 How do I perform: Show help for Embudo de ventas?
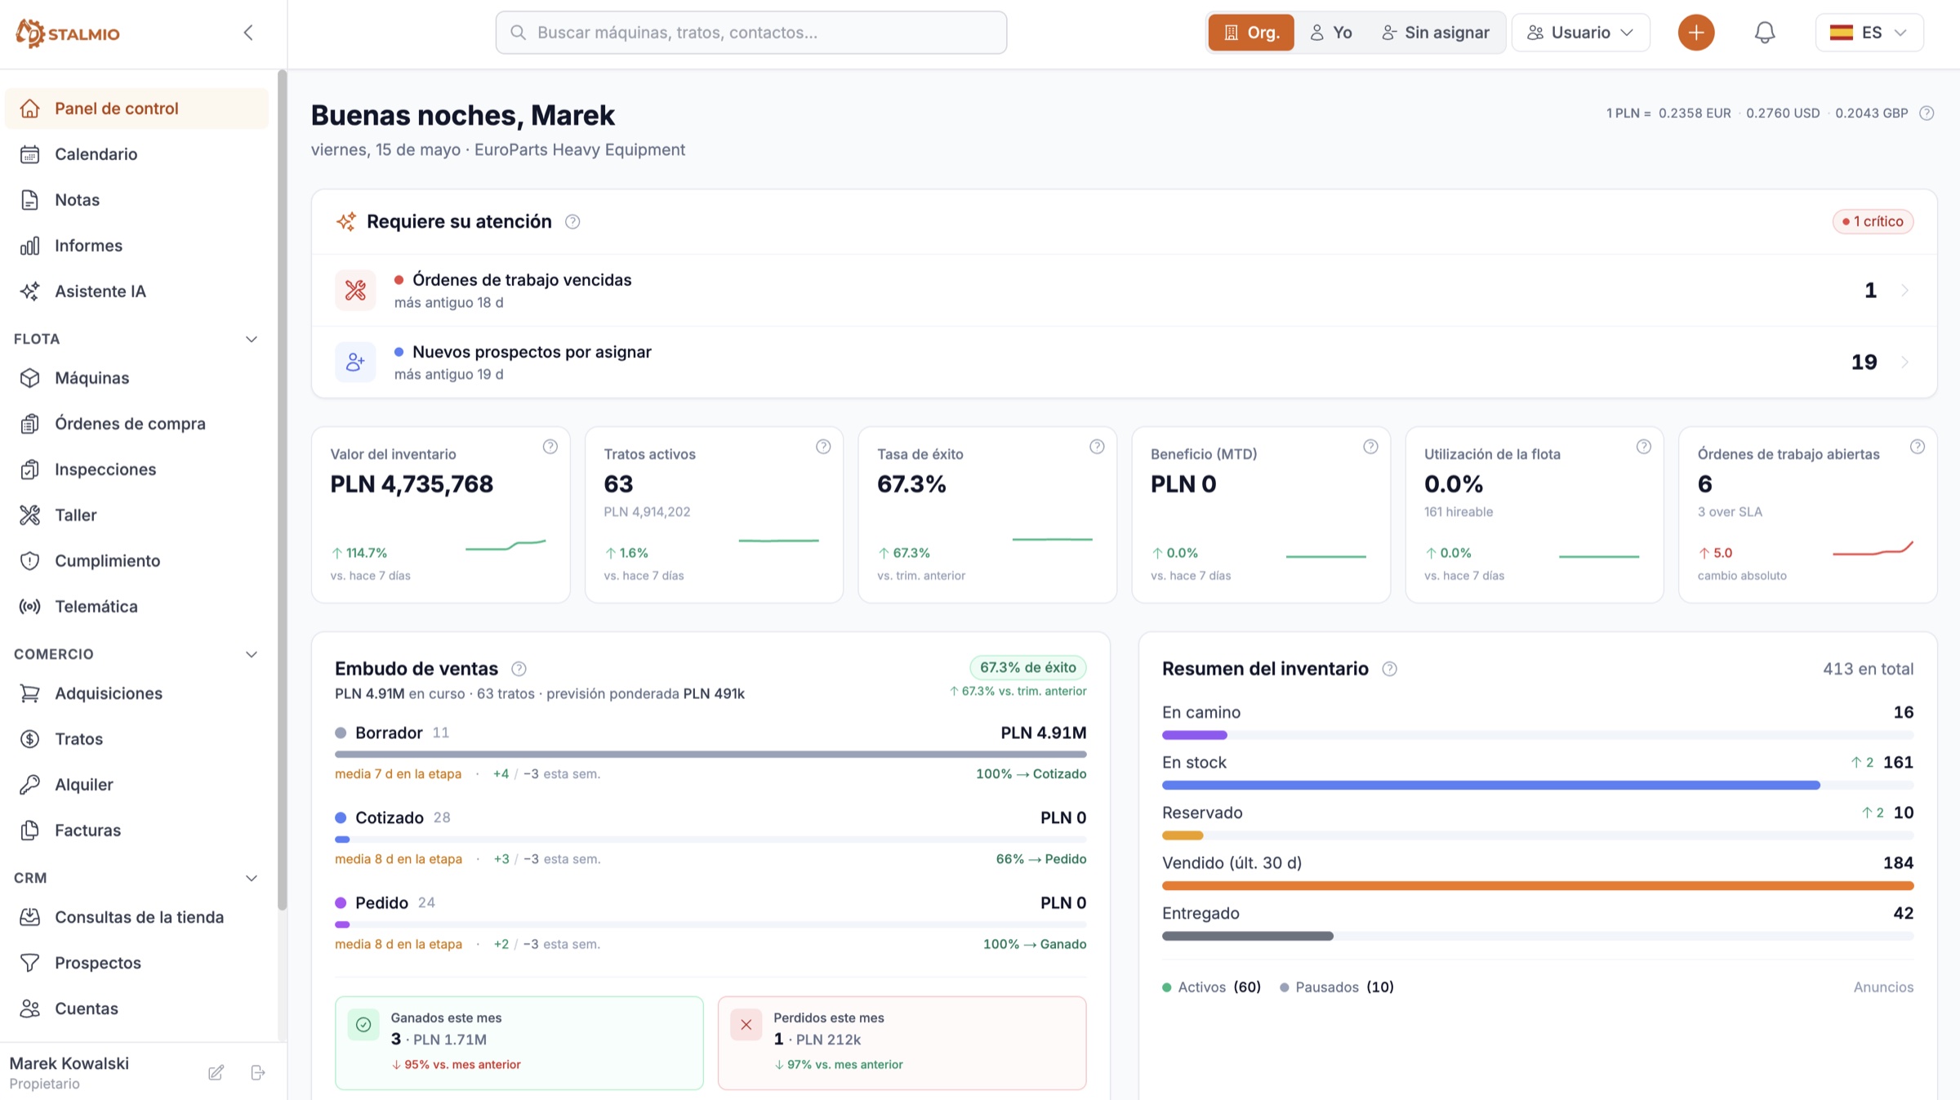pos(519,669)
